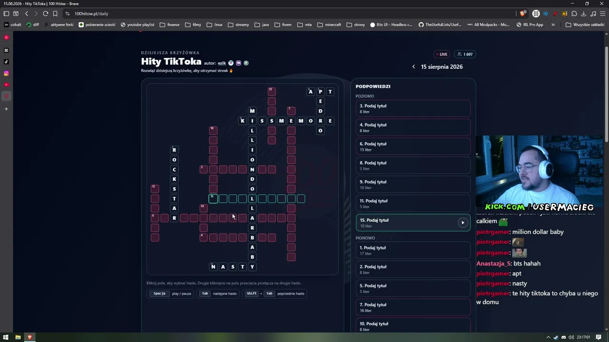Viewport: 609px width, 342px height.
Task: Select vertical clue 2 (8 liter)
Action: coord(413,269)
